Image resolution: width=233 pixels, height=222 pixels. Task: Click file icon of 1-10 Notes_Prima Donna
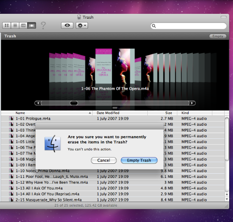click(11, 171)
